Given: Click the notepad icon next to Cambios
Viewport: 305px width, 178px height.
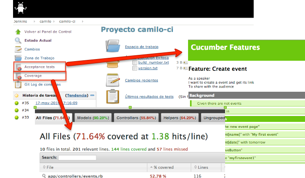Looking at the screenshot, I should click(18, 49).
